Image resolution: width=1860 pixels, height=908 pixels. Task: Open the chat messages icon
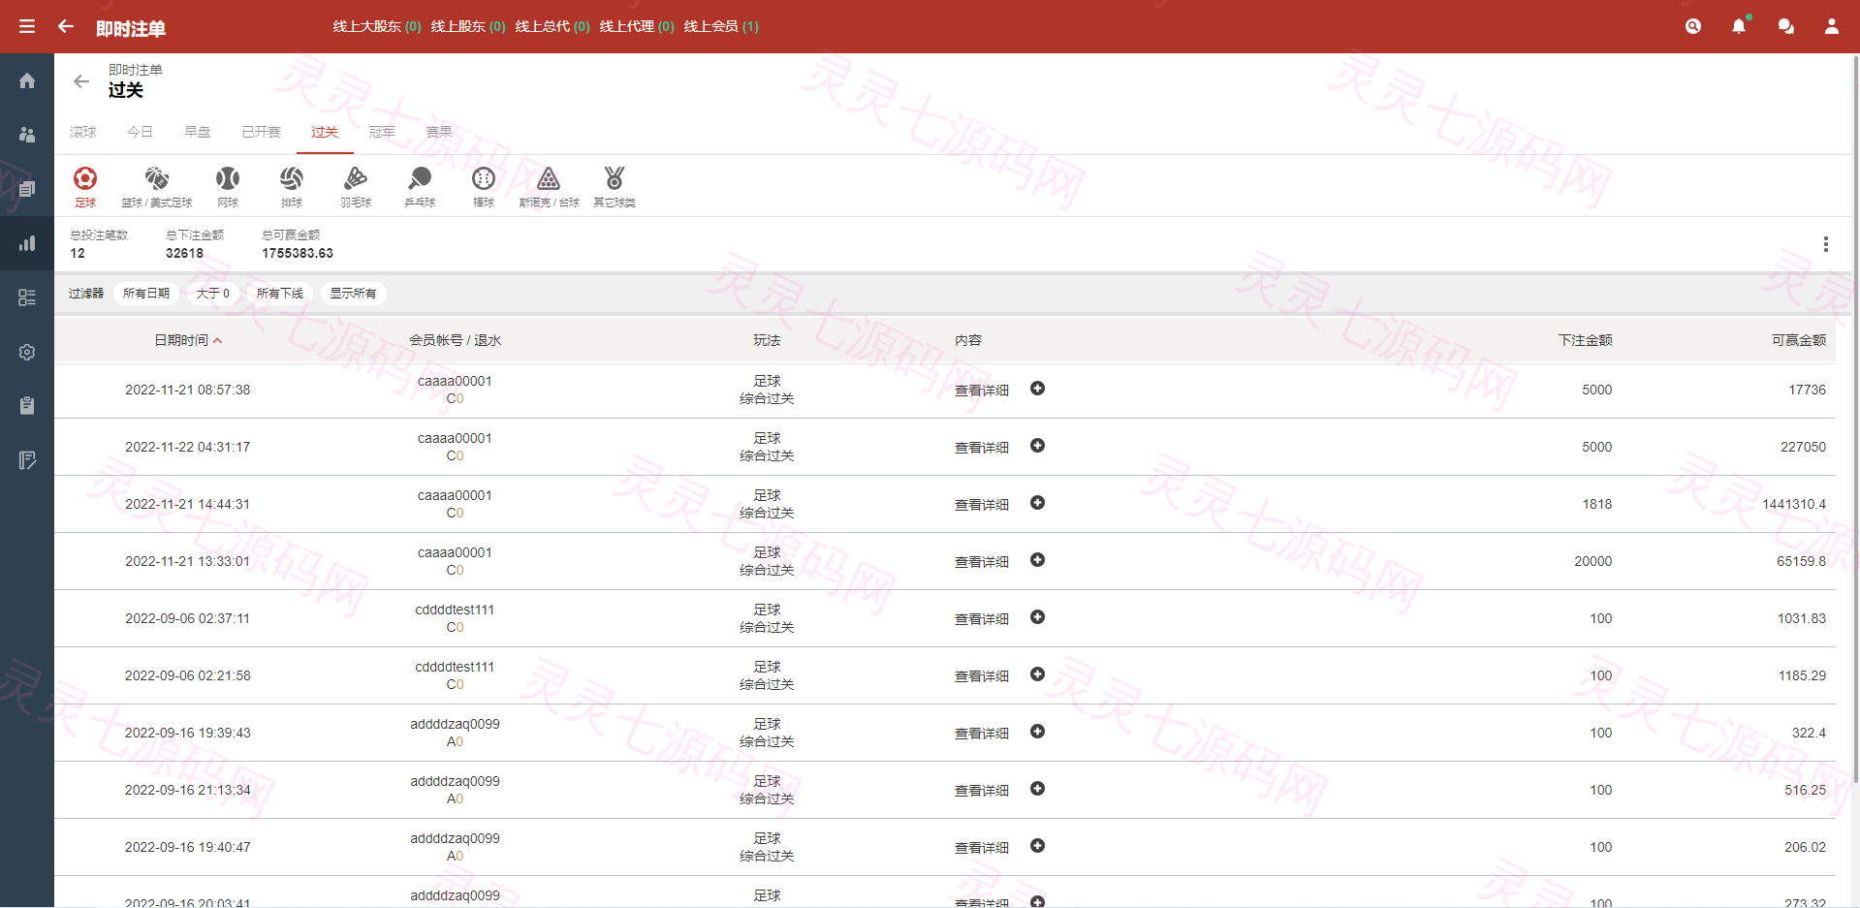[1785, 26]
